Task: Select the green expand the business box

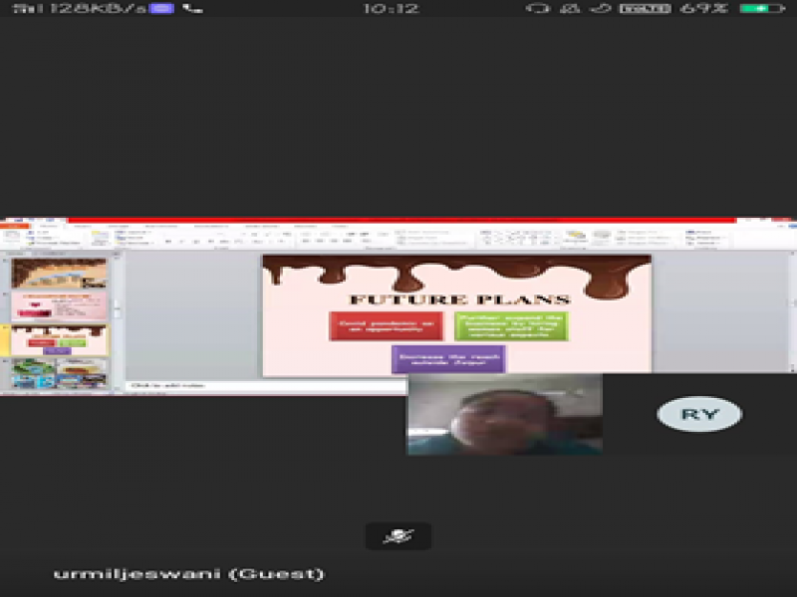Action: click(x=511, y=326)
